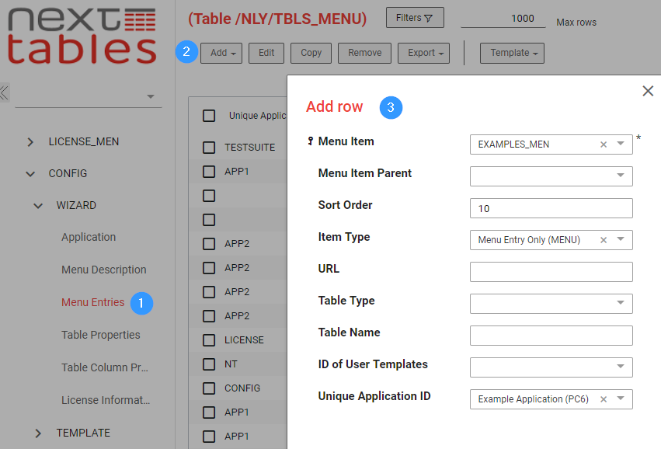The width and height of the screenshot is (661, 449).
Task: Close the Add row dialog
Action: (x=648, y=91)
